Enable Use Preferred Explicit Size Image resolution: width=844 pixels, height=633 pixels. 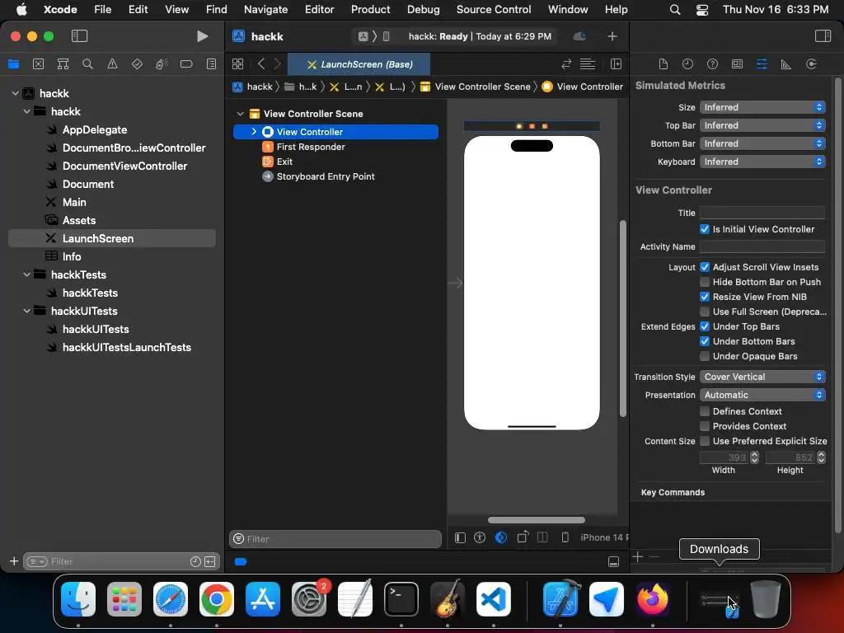[x=704, y=442]
